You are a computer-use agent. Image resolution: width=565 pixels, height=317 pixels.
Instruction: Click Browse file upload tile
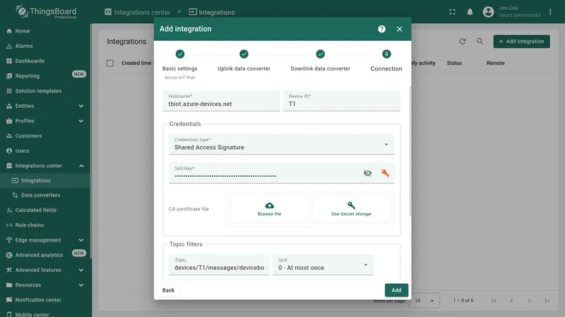tap(269, 209)
